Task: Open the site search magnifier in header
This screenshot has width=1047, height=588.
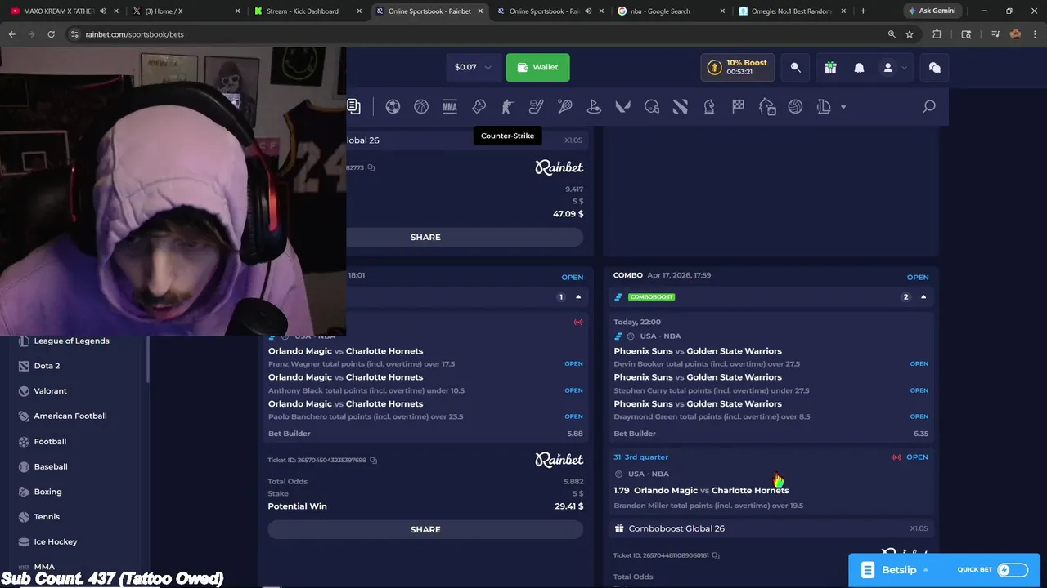Action: click(795, 68)
